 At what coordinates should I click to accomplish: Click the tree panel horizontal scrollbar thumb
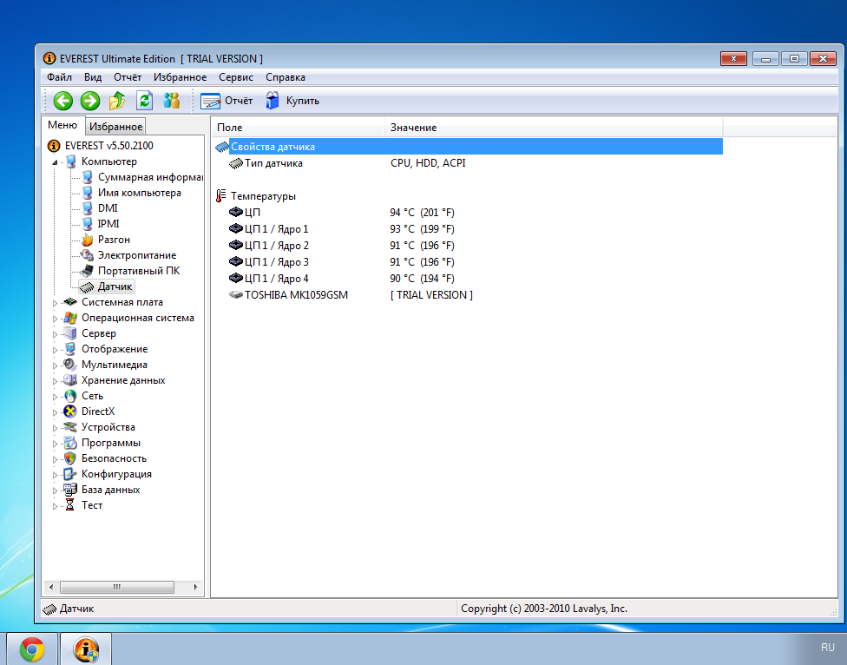[x=117, y=587]
